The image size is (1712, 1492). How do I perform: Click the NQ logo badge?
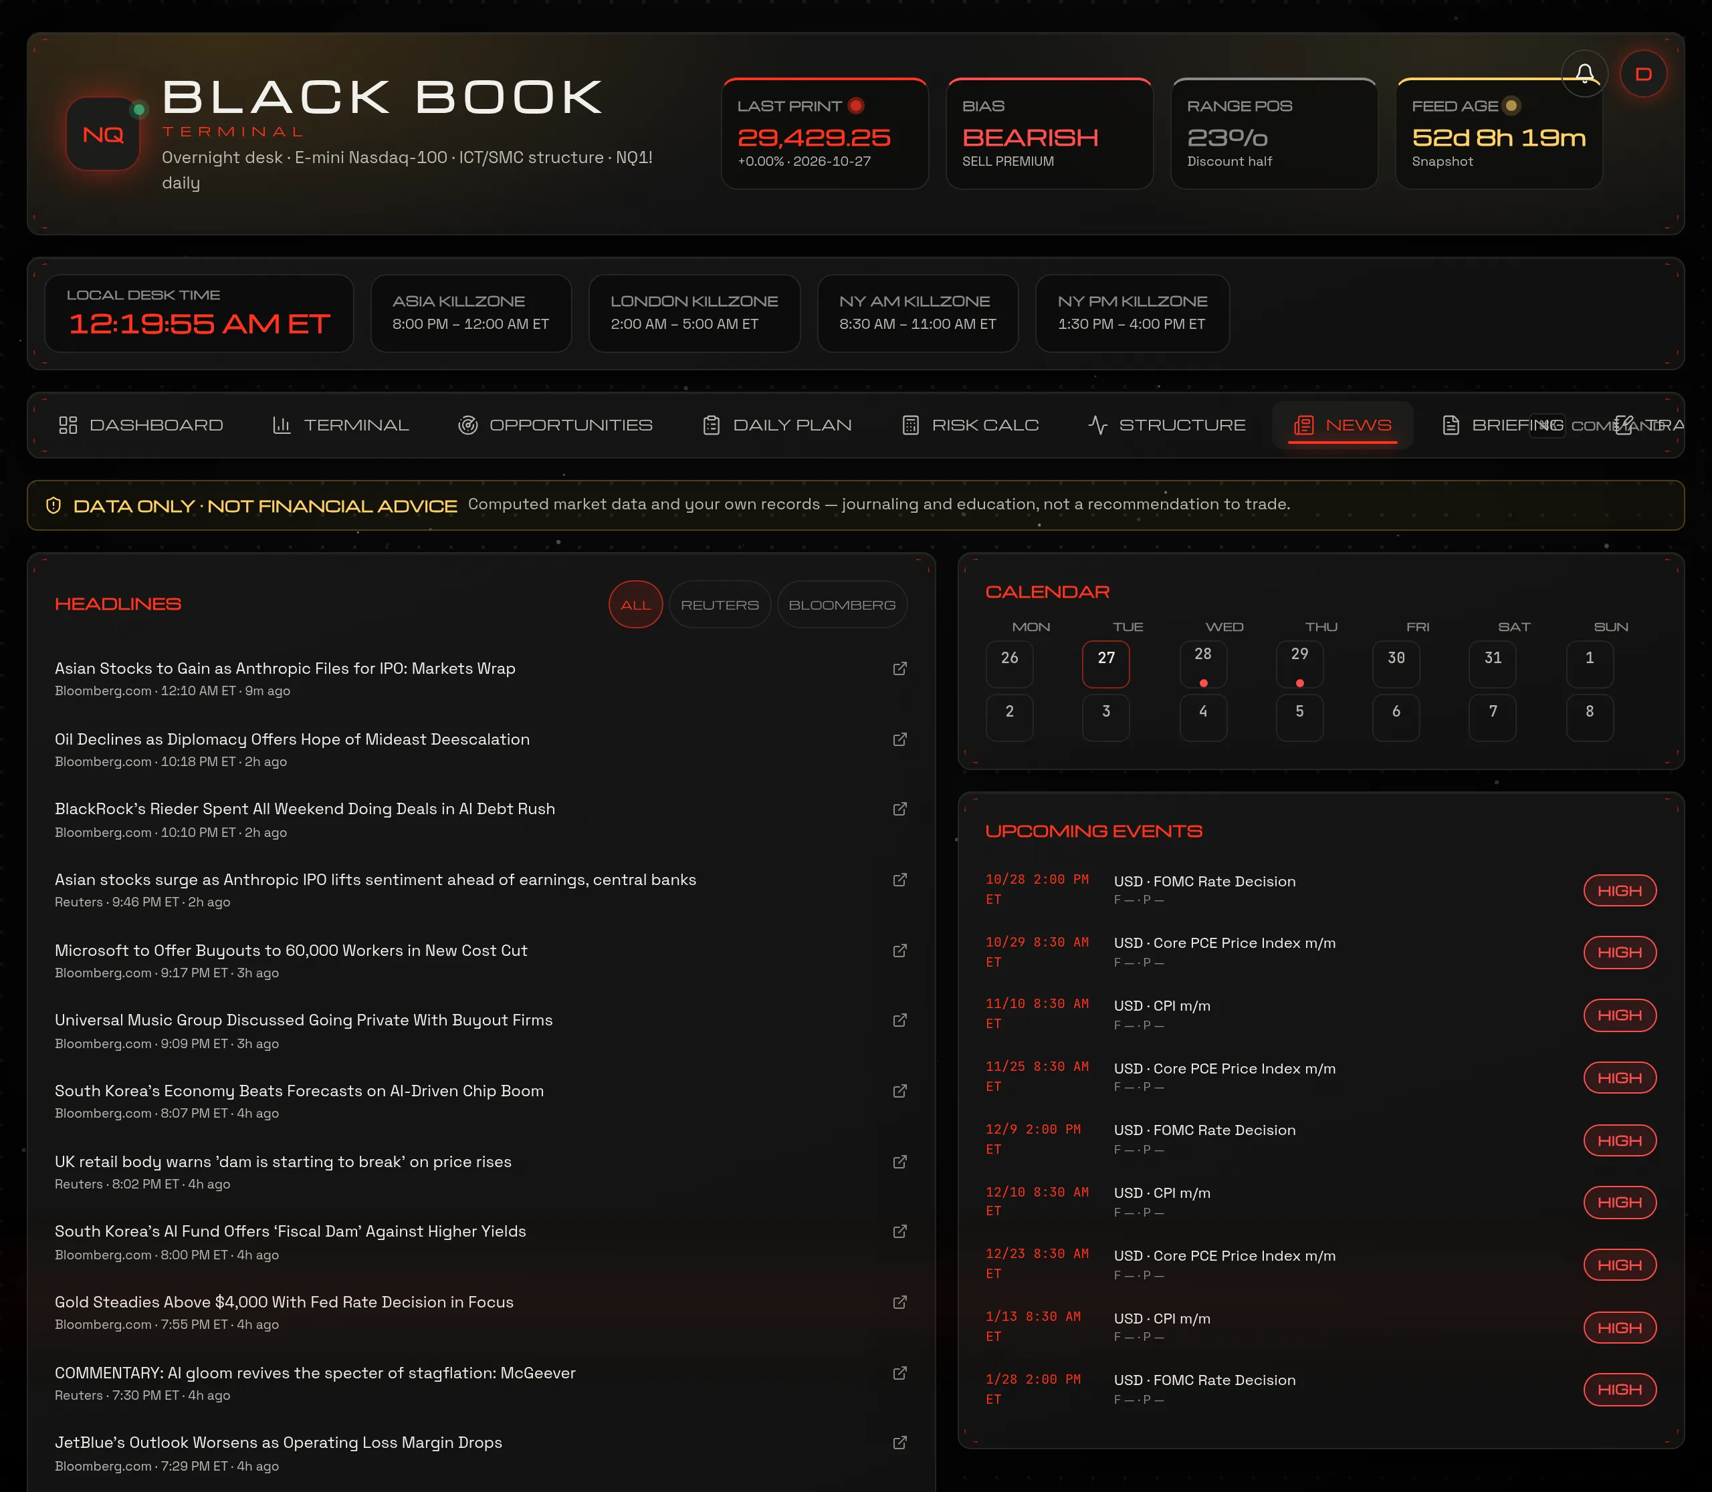pyautogui.click(x=103, y=134)
